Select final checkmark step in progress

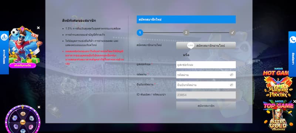click(x=232, y=33)
